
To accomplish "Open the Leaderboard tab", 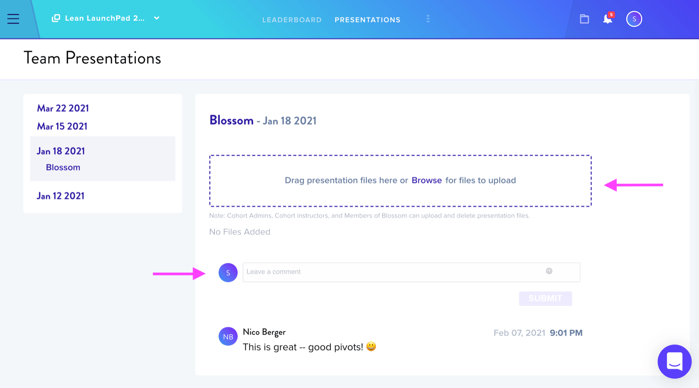I will pyautogui.click(x=292, y=20).
